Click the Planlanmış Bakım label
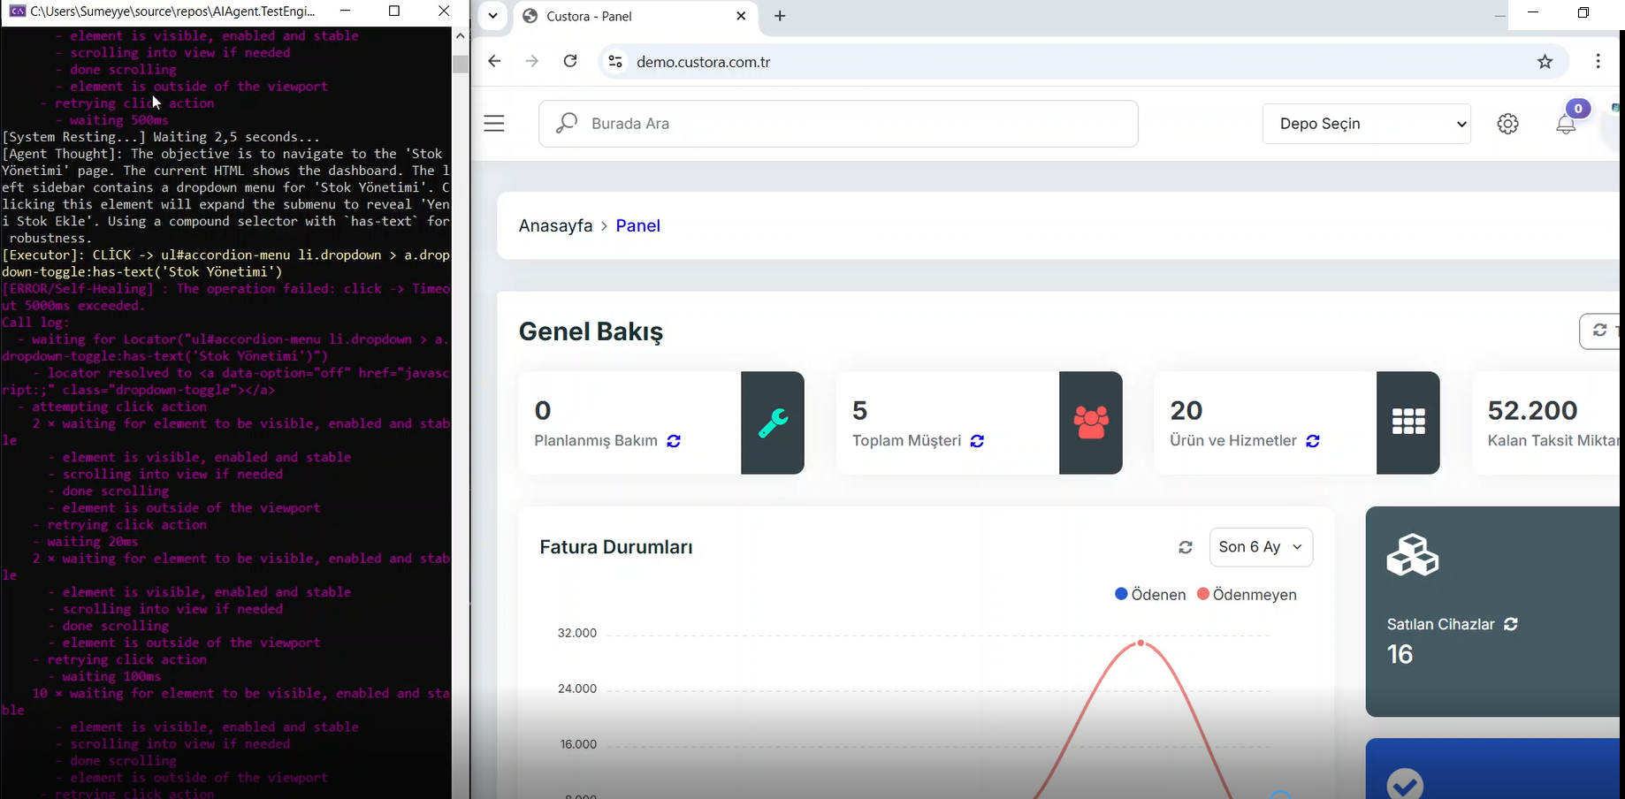Image resolution: width=1625 pixels, height=799 pixels. pos(596,441)
